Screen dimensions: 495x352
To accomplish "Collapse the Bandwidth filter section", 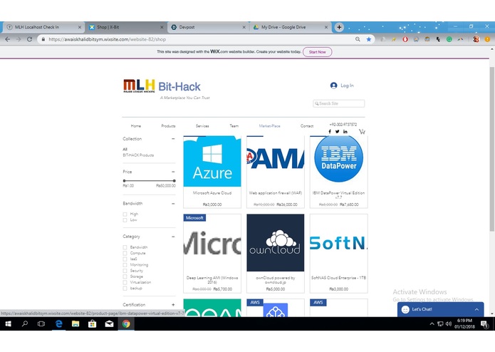I will [173, 204].
